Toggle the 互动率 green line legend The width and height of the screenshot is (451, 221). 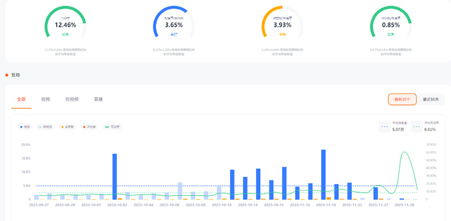click(112, 127)
